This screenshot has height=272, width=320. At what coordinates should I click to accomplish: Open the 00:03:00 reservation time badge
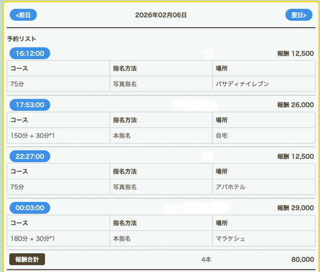pyautogui.click(x=30, y=208)
